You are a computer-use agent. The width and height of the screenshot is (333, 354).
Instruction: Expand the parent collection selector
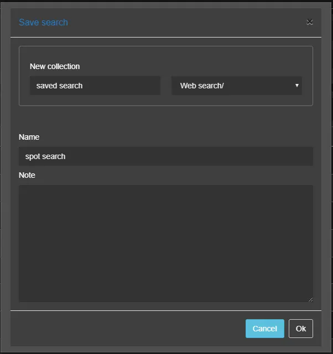point(236,86)
